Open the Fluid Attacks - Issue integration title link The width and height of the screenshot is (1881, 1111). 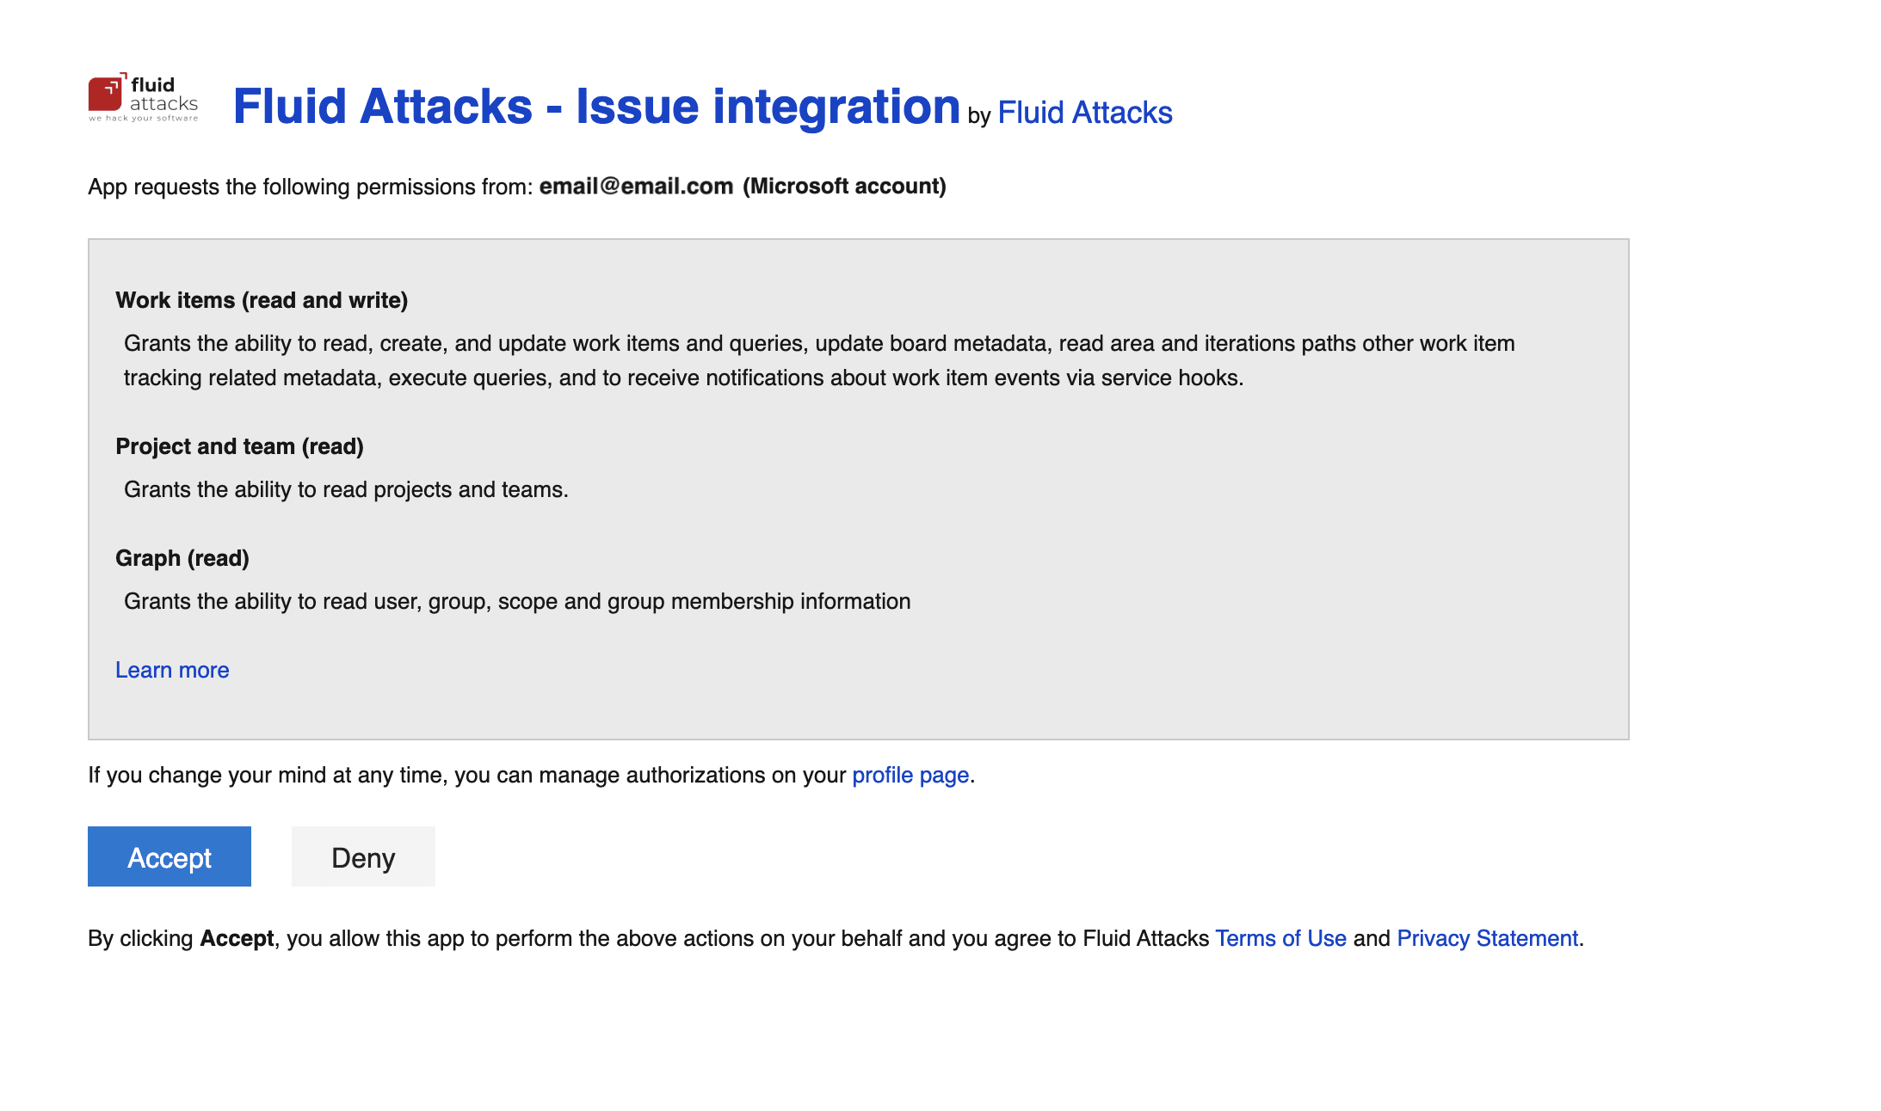[x=596, y=107]
